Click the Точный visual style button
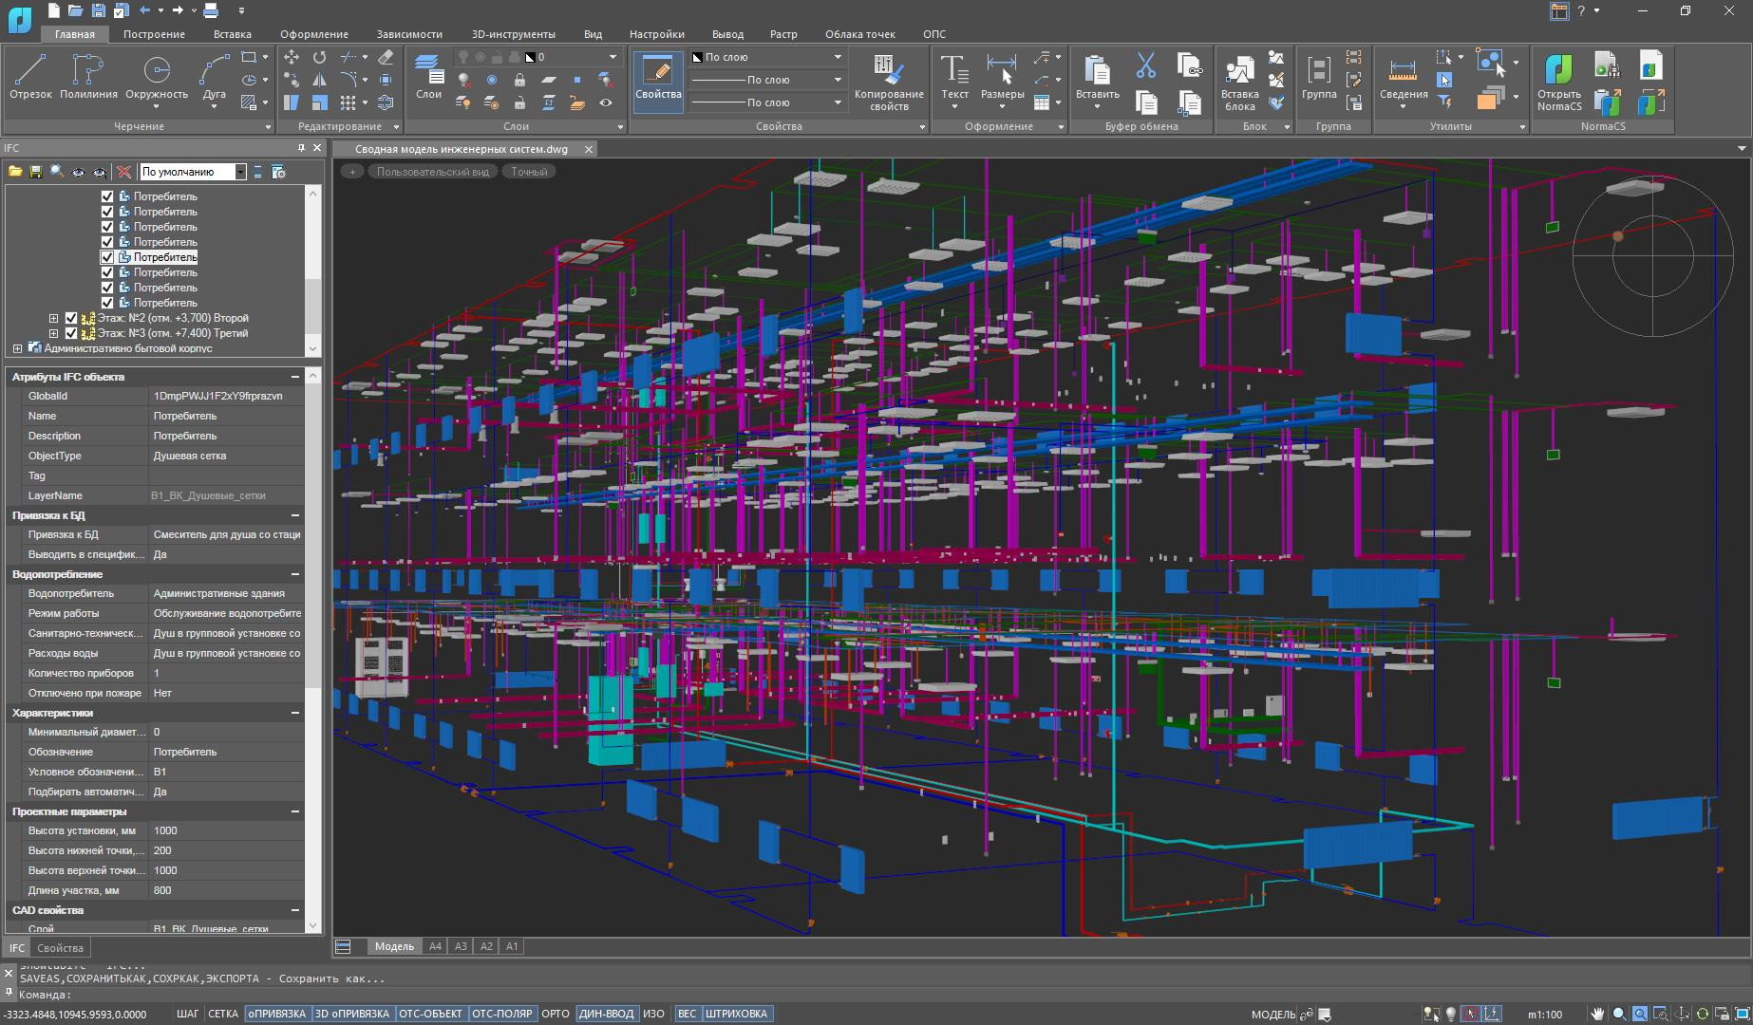This screenshot has height=1025, width=1753. pos(529,172)
